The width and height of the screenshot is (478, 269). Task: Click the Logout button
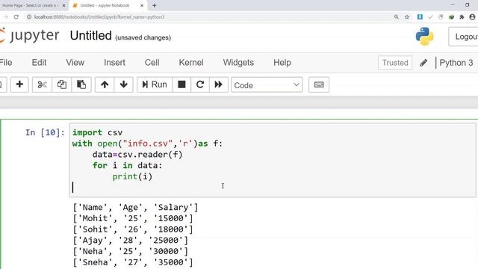[463, 37]
